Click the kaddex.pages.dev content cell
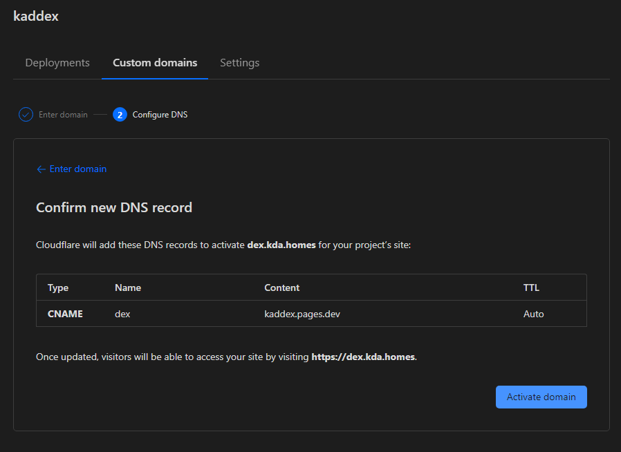This screenshot has width=621, height=452. (302, 314)
